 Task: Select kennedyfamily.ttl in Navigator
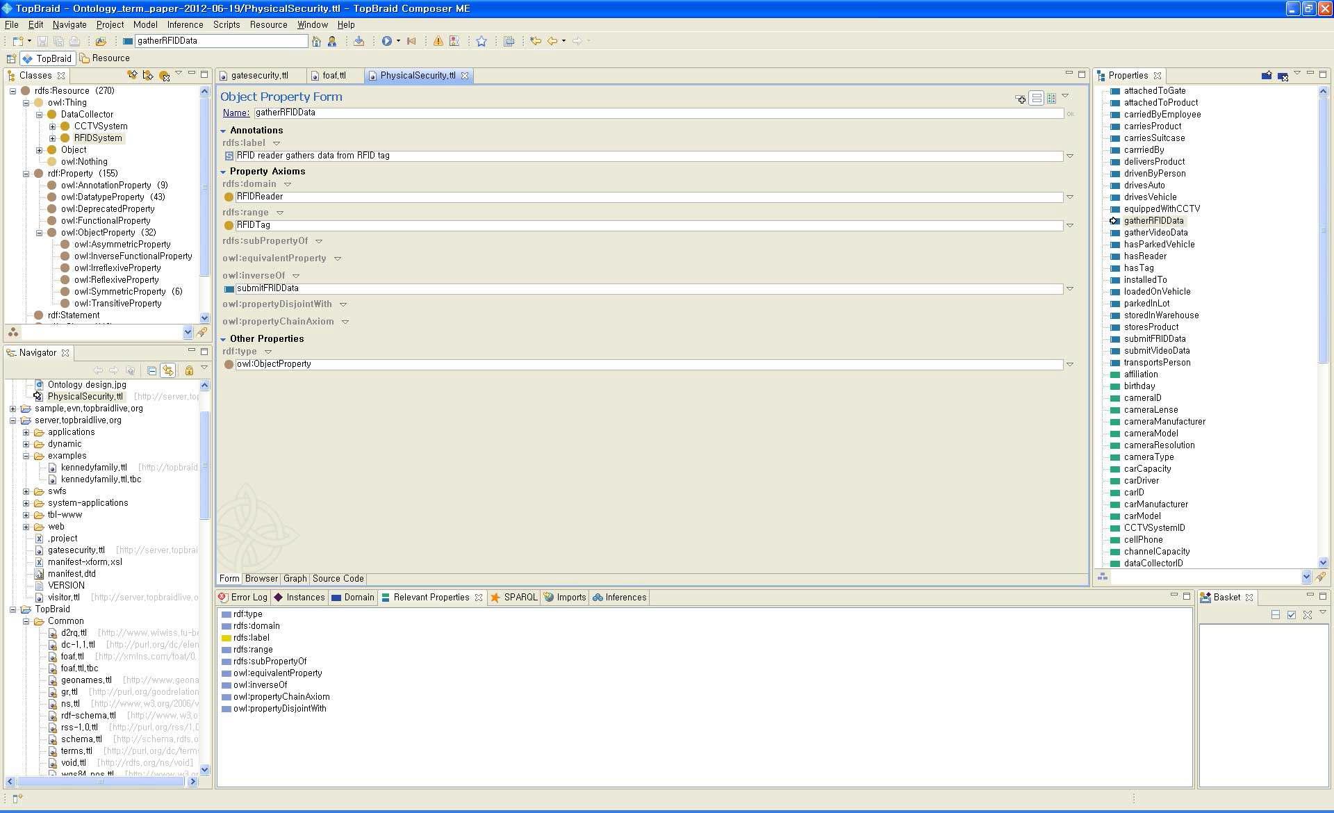click(x=93, y=468)
